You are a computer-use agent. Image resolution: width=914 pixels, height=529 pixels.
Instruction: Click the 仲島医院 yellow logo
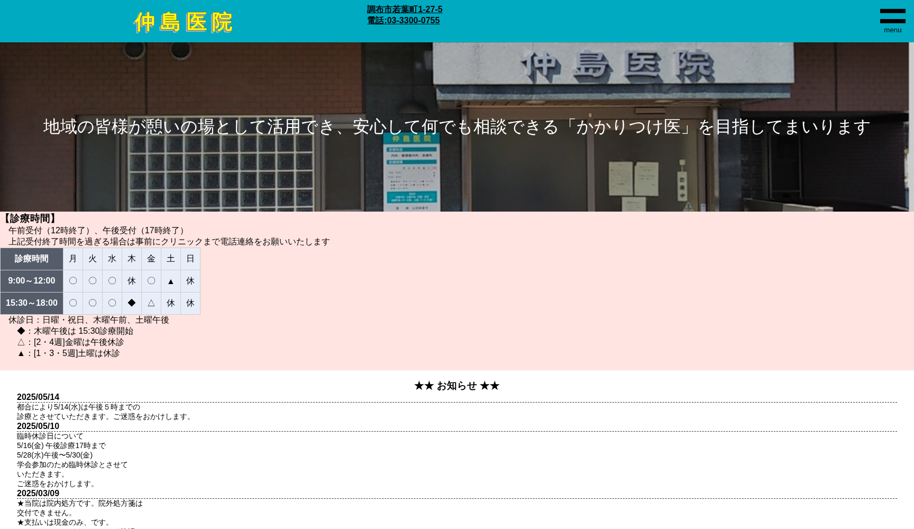[x=183, y=22]
